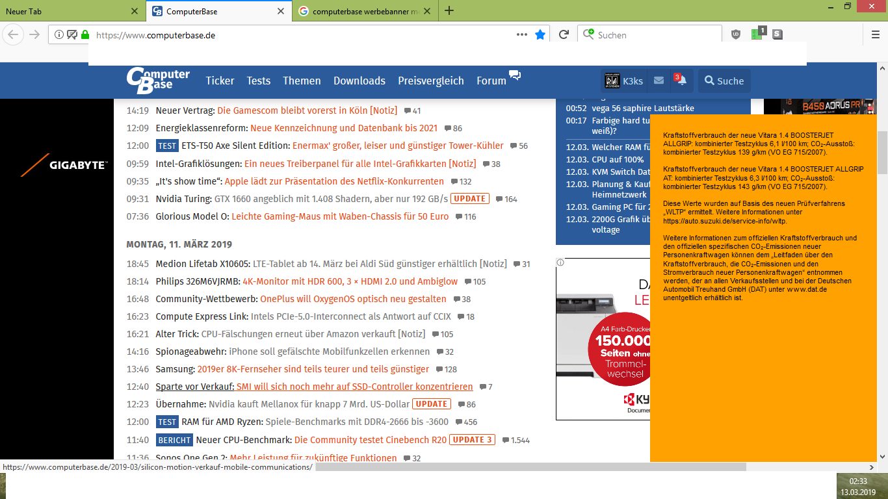Open Intel-Grafiklösungen Treiberpanel article
The width and height of the screenshot is (888, 499).
coord(360,164)
